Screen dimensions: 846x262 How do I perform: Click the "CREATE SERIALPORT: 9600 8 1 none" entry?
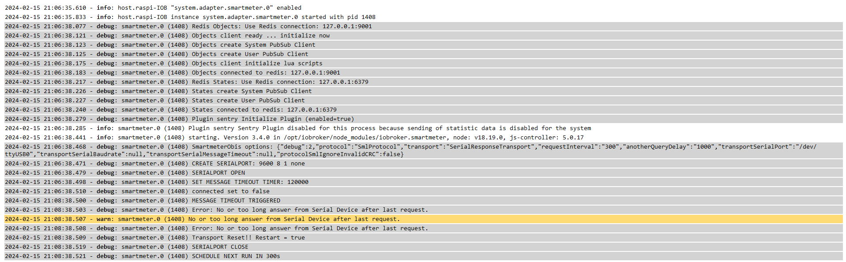tap(248, 164)
